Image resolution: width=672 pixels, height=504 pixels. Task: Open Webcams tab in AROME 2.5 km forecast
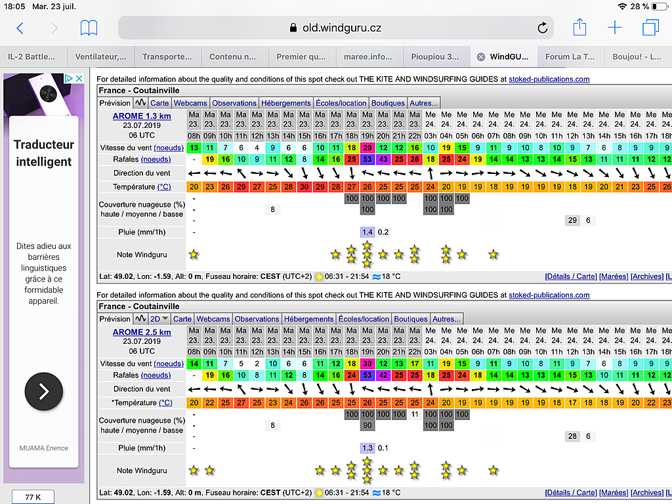[x=213, y=319]
